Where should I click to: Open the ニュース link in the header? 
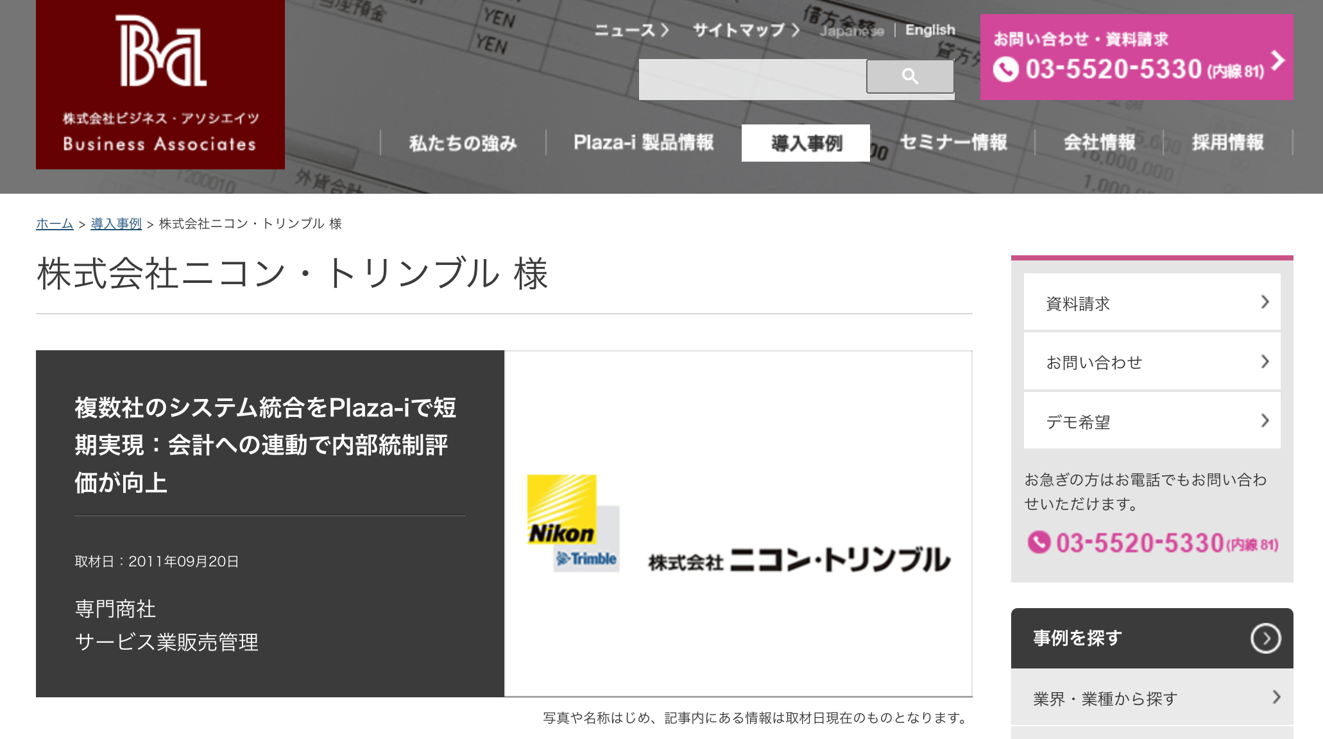coord(631,30)
